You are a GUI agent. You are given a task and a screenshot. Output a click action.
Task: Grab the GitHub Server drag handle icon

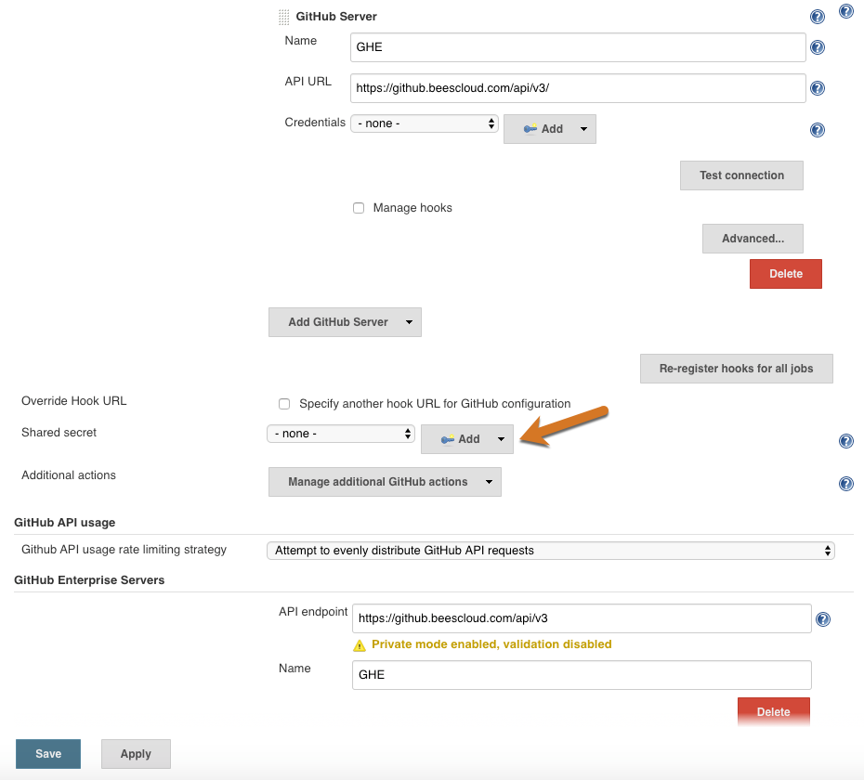(283, 17)
